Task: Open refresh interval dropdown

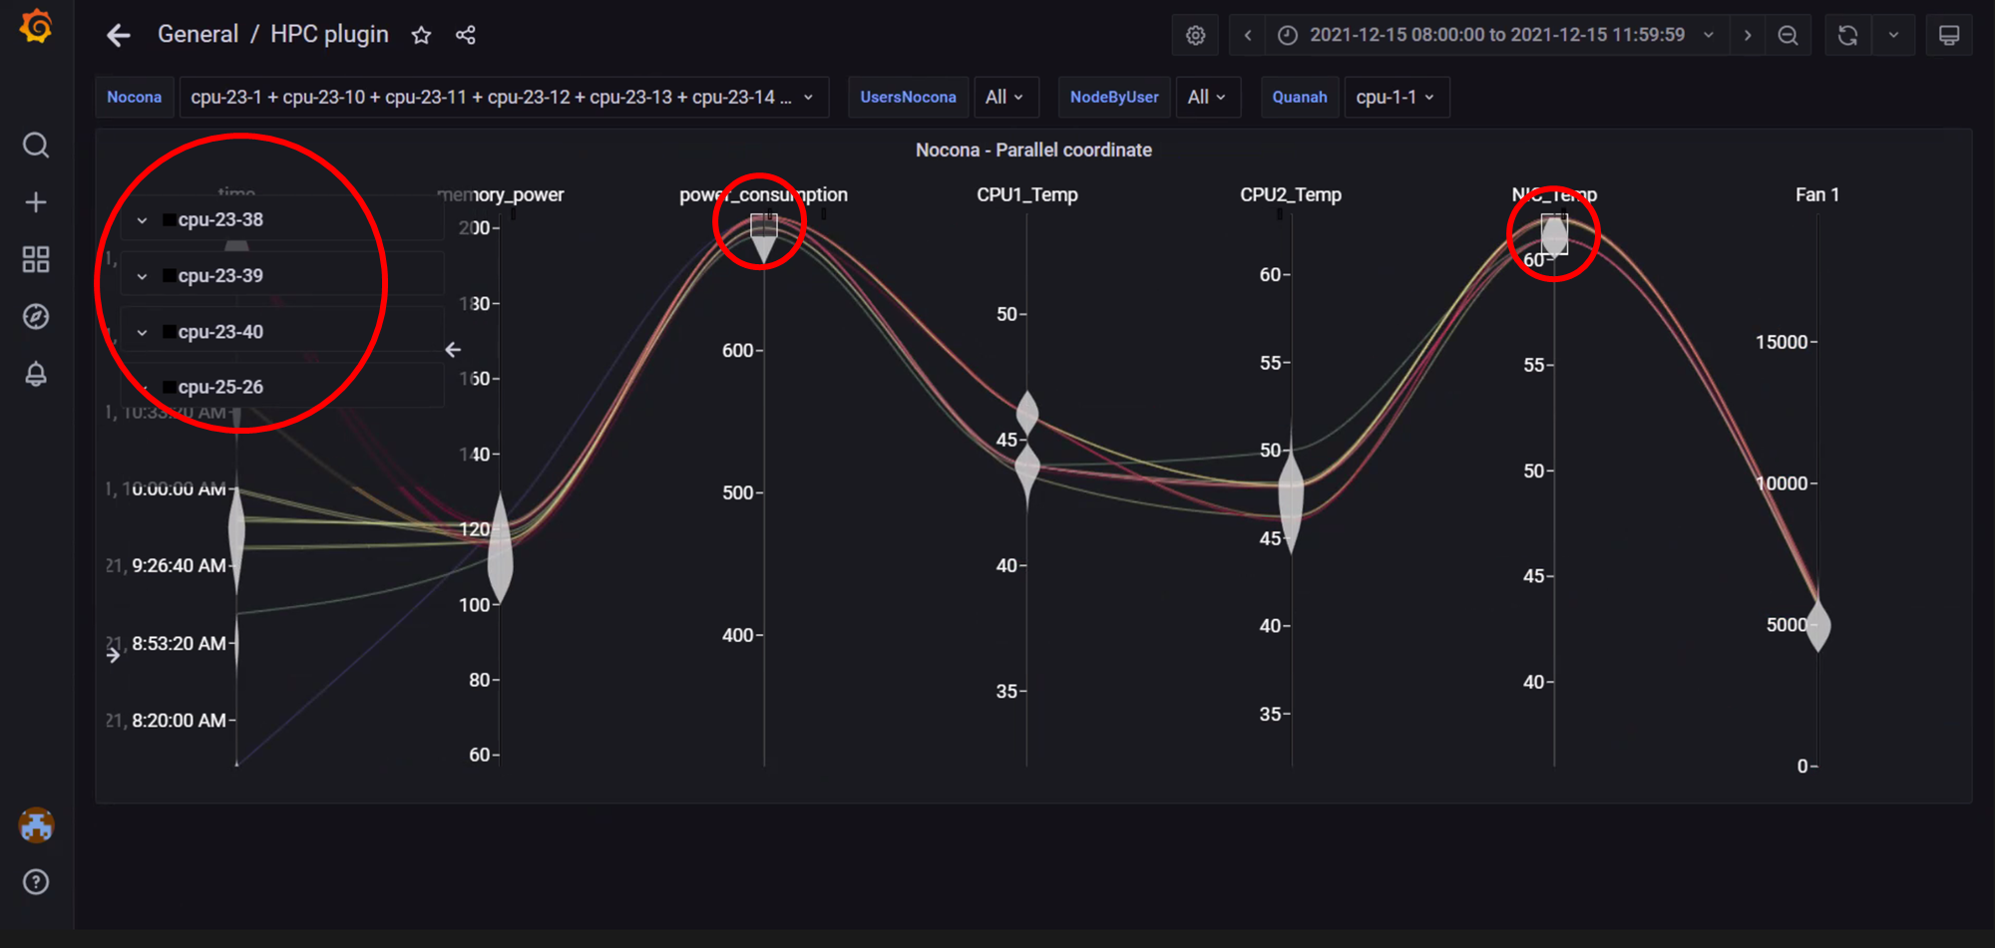Action: [1893, 36]
